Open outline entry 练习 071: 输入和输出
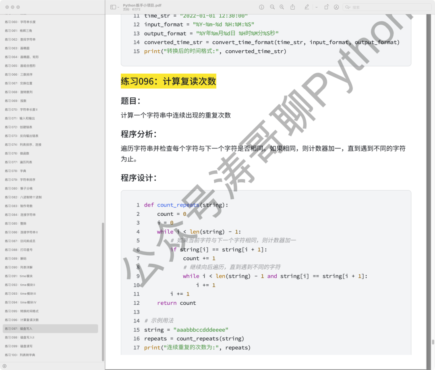435x370 pixels. 20,118
